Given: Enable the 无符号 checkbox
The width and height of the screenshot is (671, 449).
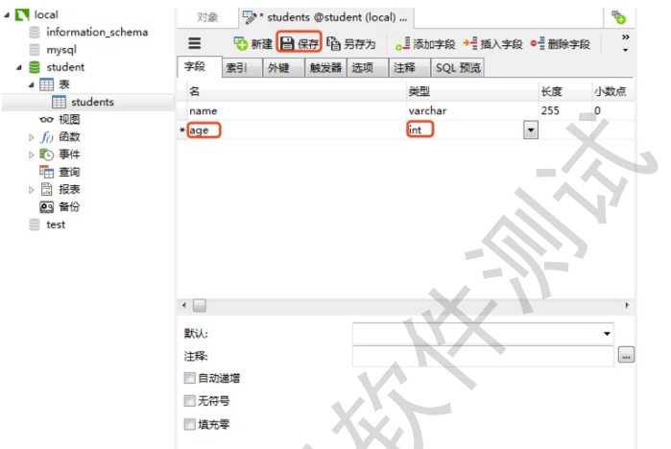Looking at the screenshot, I should [189, 401].
